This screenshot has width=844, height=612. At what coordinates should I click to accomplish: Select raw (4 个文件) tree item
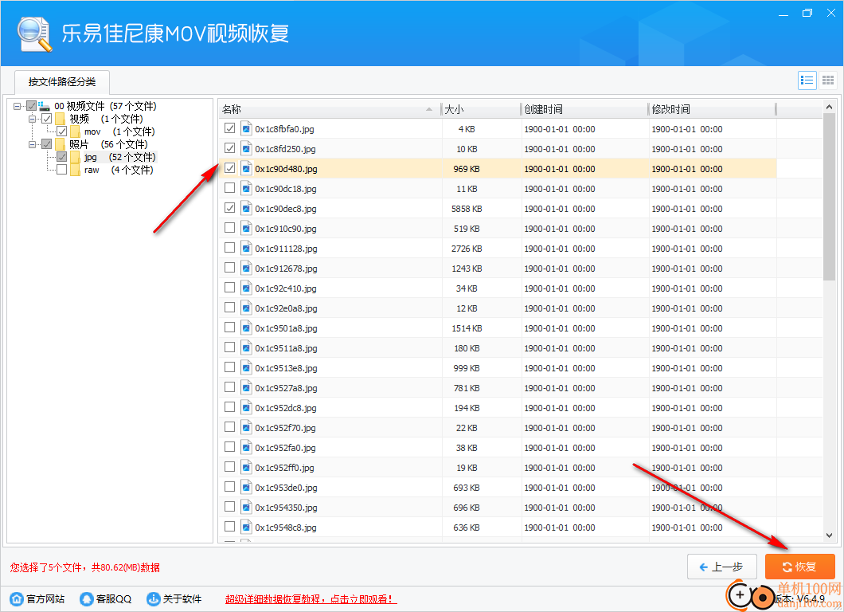click(119, 170)
